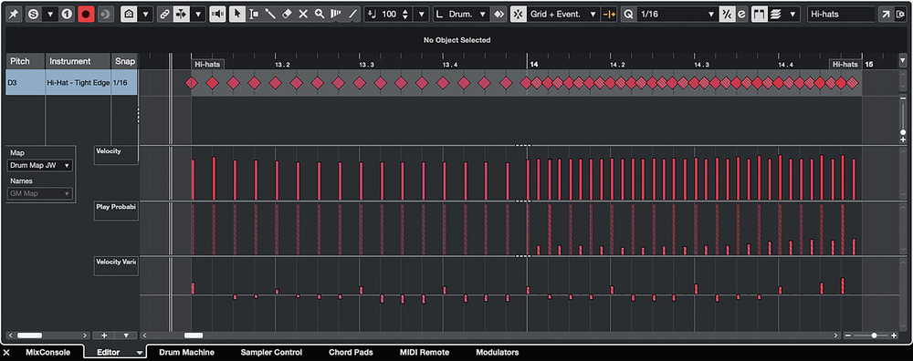This screenshot has height=361, width=913.
Task: Select the Line tool
Action: pyautogui.click(x=352, y=14)
